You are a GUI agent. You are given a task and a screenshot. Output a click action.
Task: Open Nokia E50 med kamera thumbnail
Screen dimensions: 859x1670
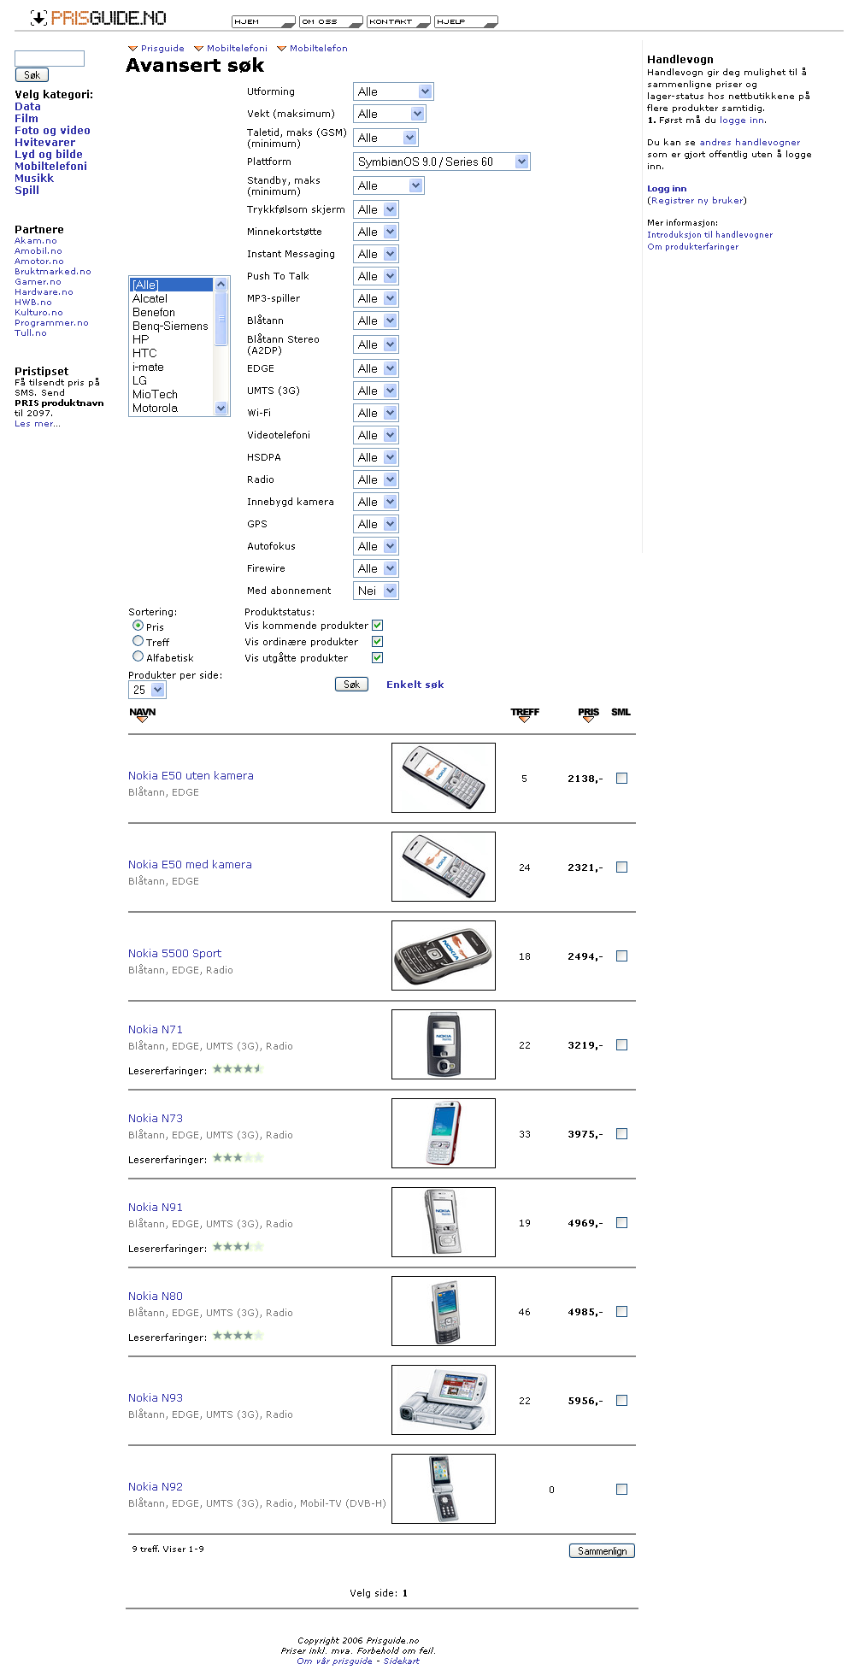click(444, 867)
